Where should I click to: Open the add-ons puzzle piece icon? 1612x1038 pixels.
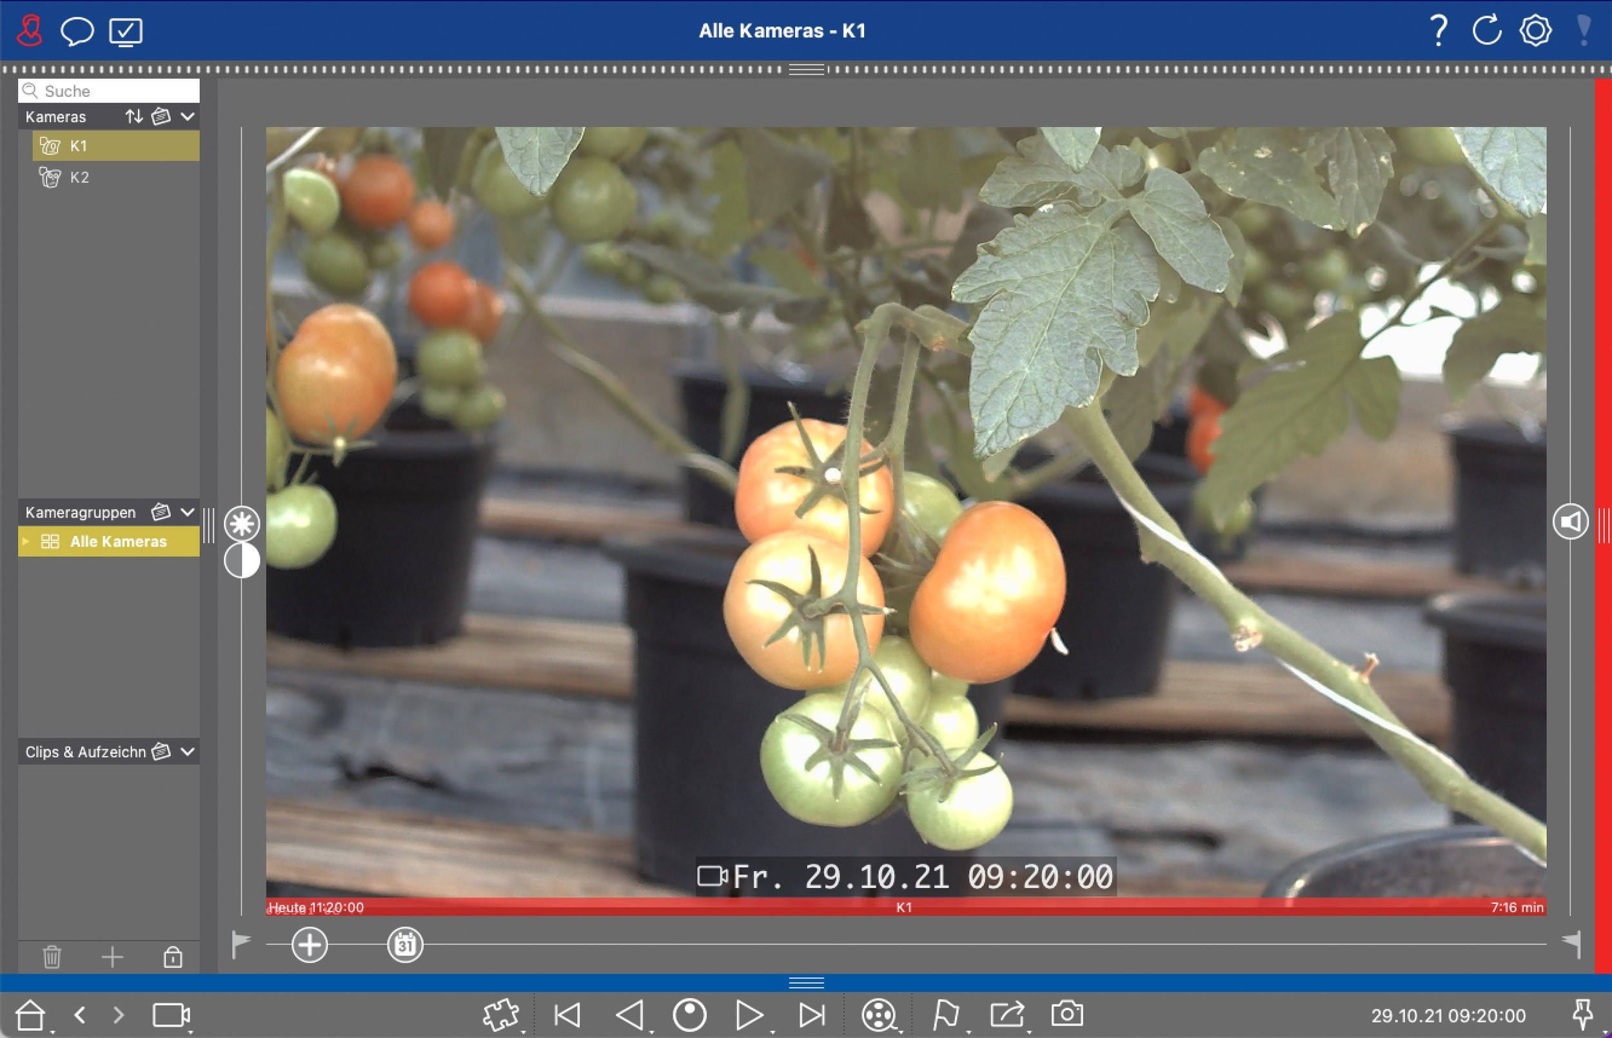click(x=502, y=1013)
